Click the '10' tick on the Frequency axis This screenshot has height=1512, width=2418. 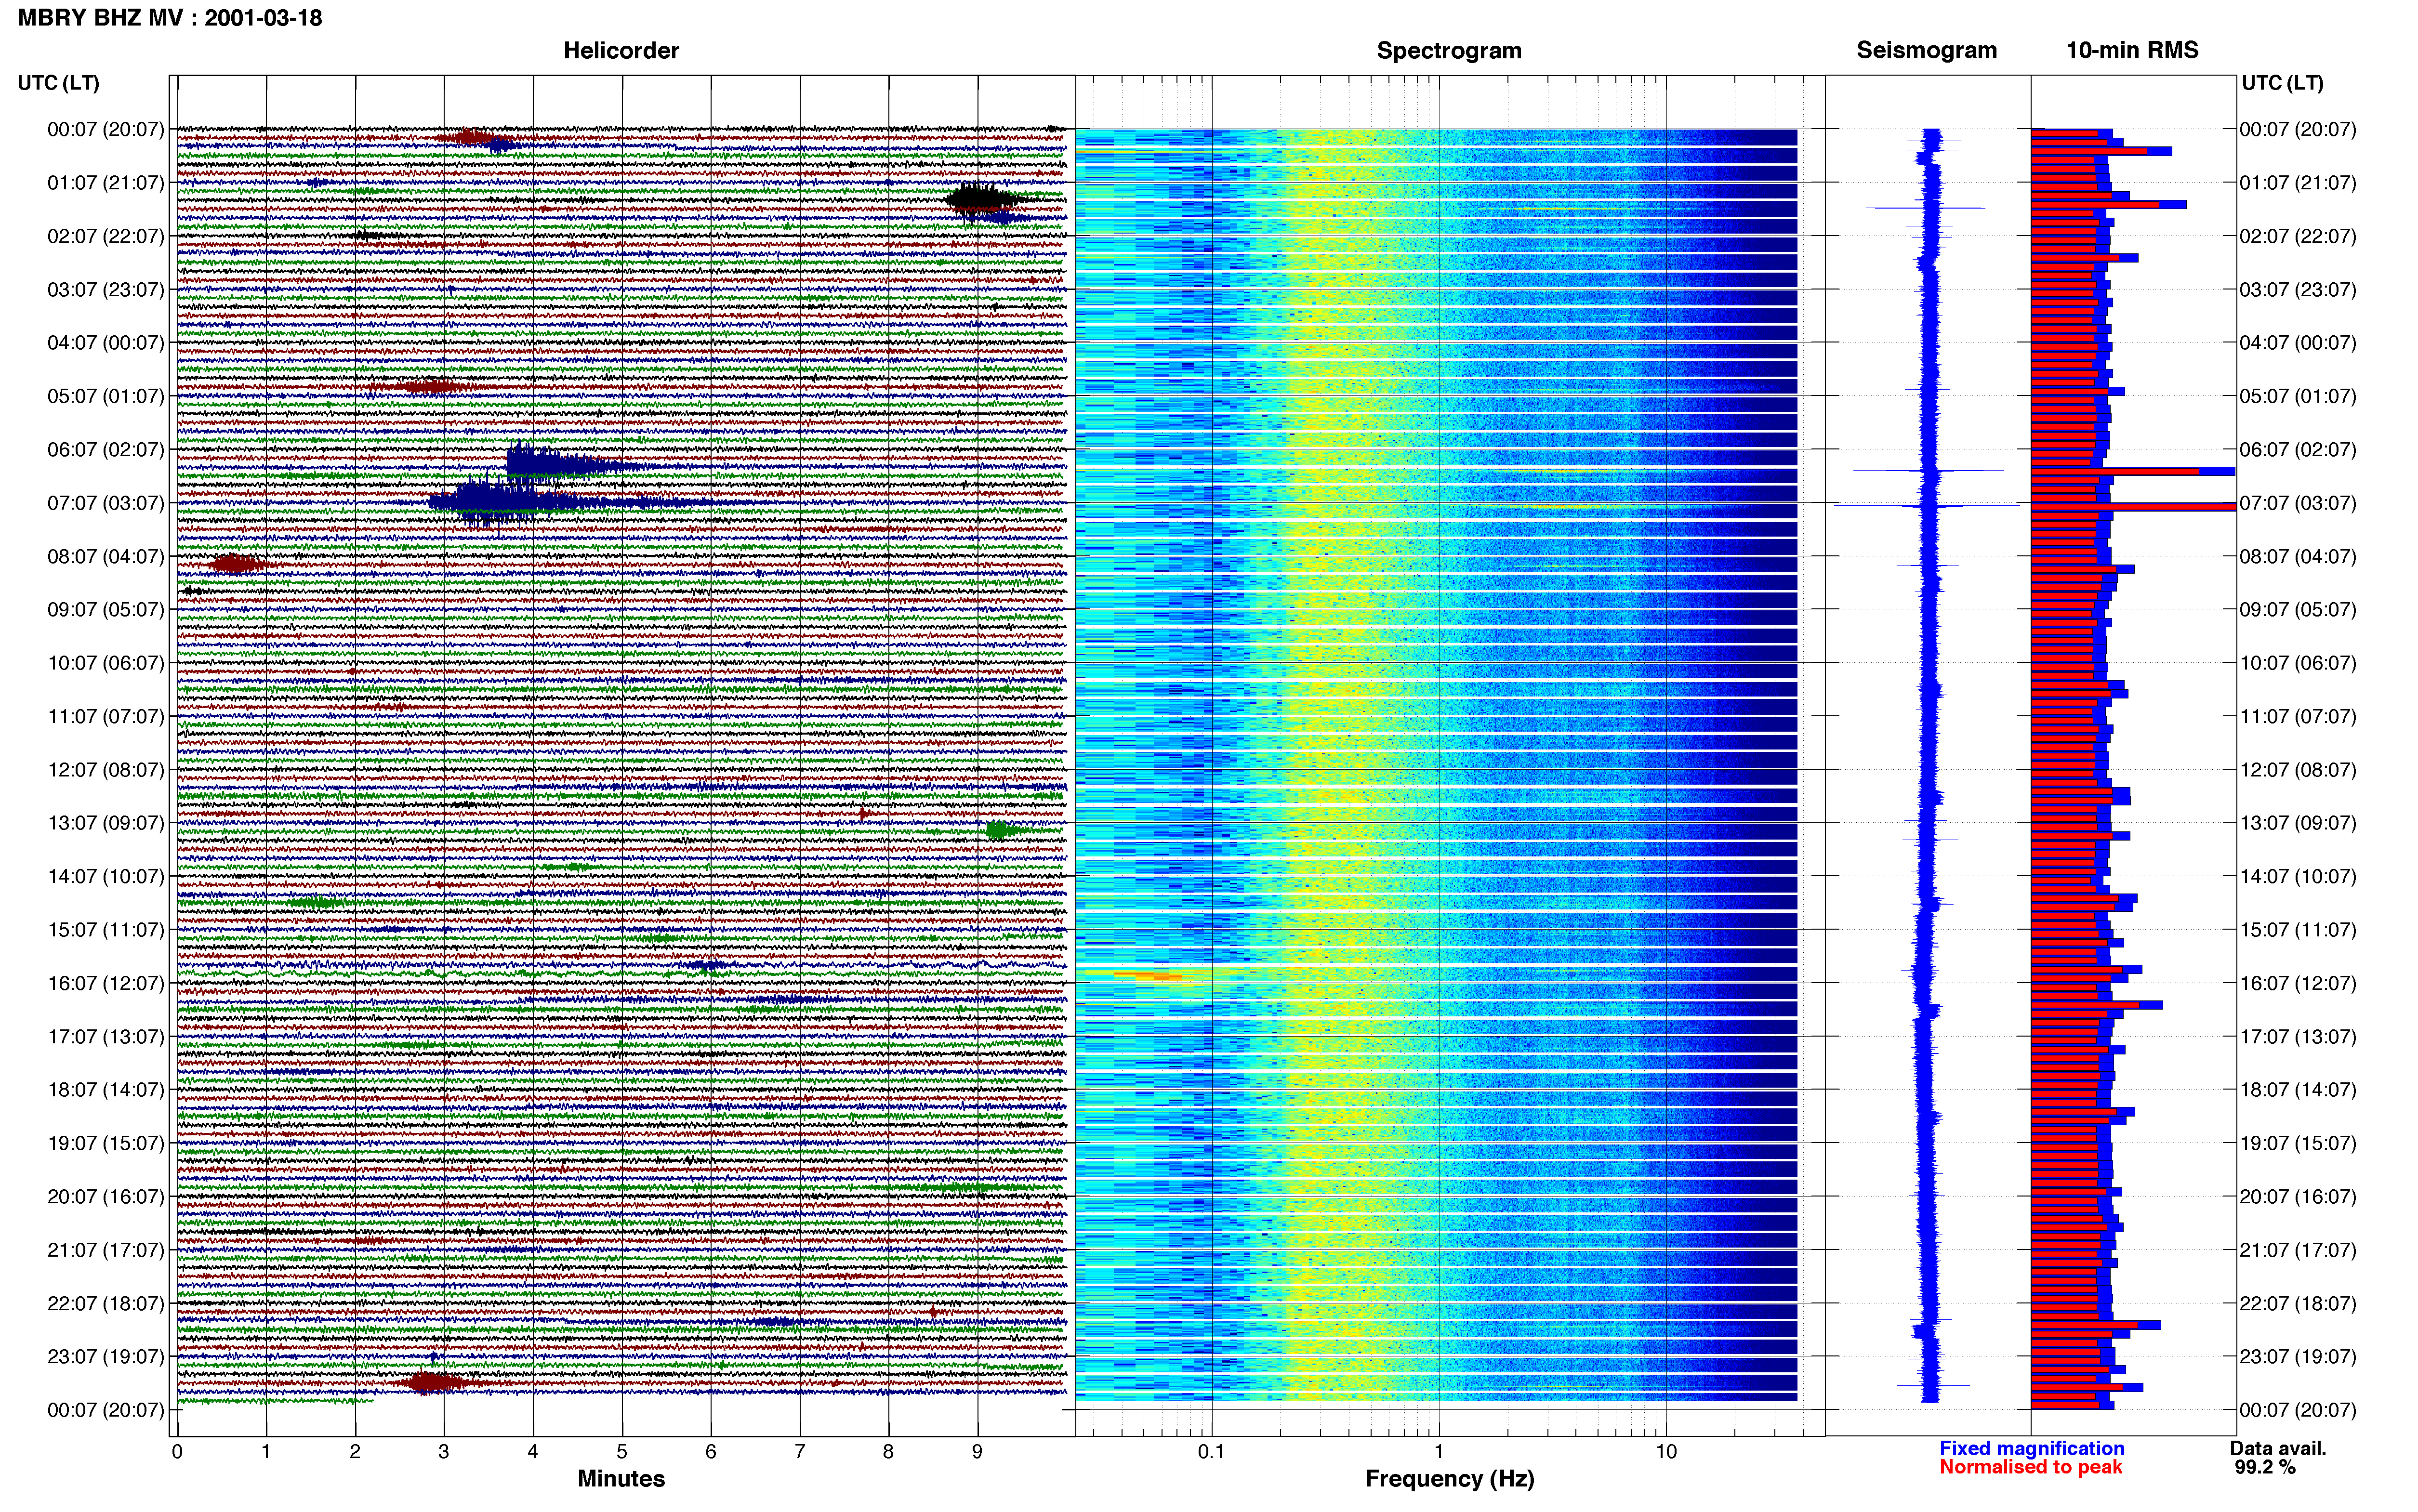(1666, 1452)
